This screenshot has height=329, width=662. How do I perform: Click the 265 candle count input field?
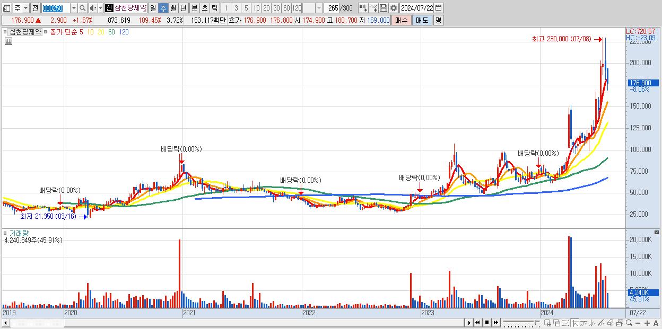pos(331,8)
